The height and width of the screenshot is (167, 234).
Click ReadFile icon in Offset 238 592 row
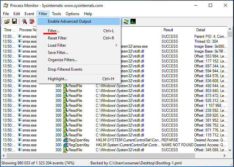pyautogui.click(x=66, y=110)
